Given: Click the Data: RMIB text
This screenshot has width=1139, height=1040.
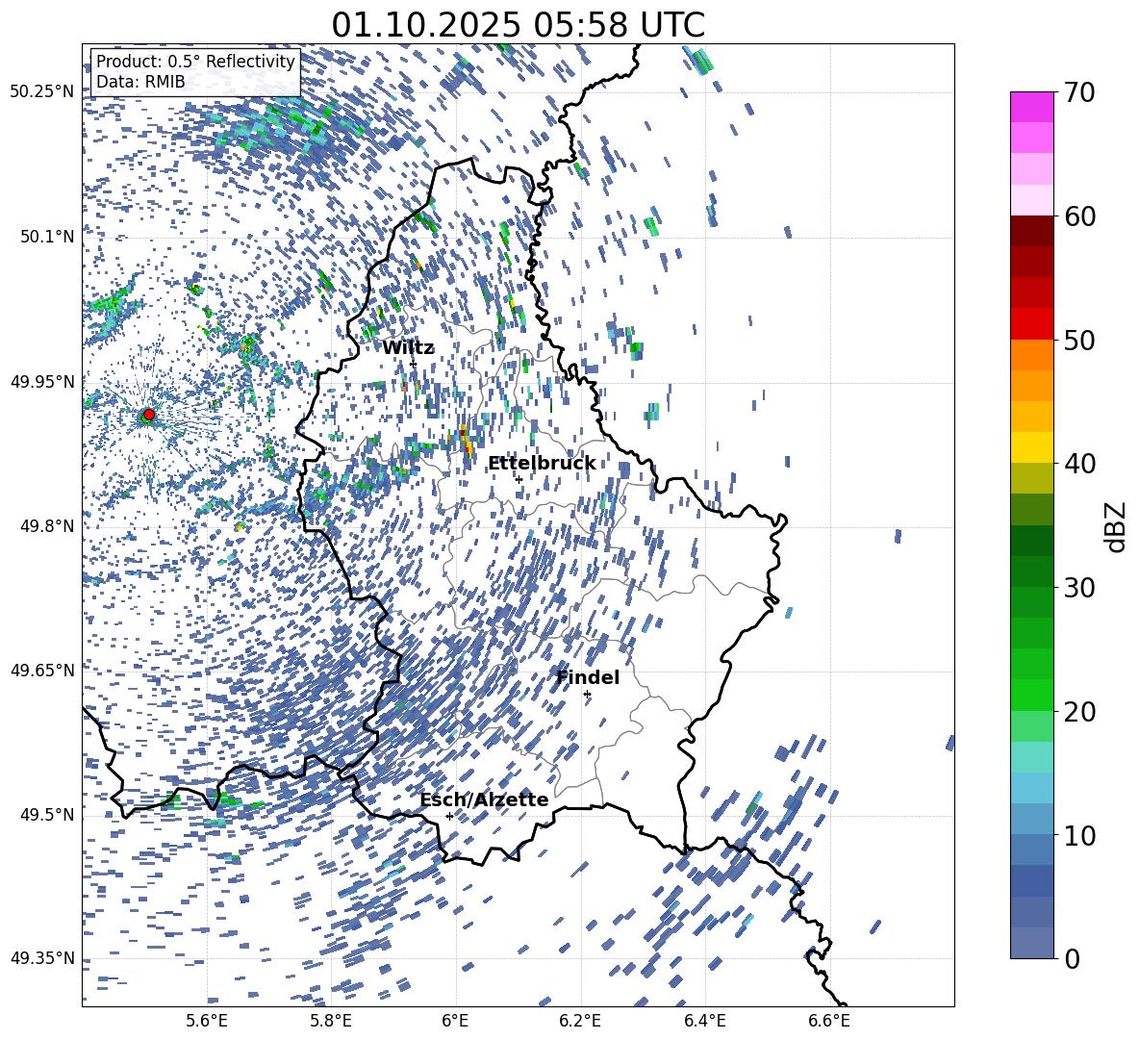Looking at the screenshot, I should [140, 82].
